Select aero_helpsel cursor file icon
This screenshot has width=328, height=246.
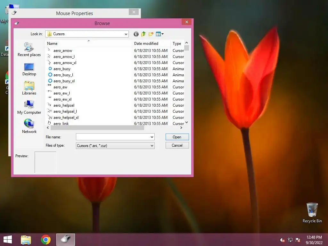(49, 104)
